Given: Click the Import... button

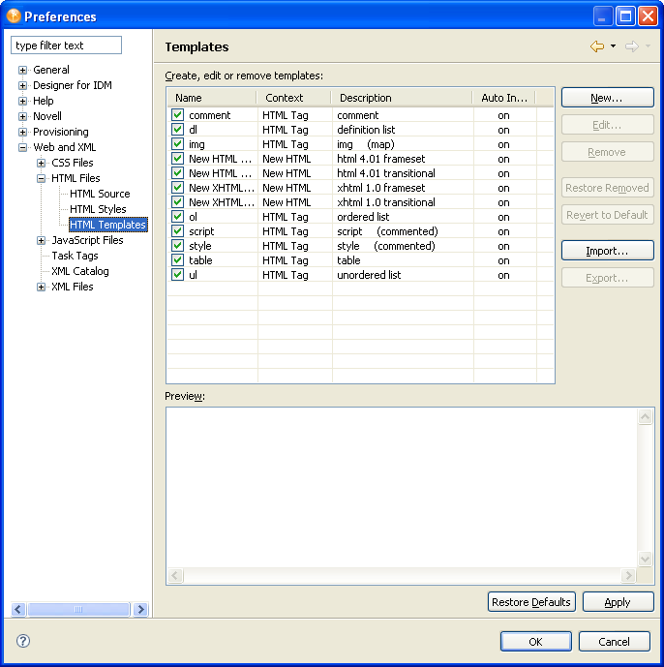Looking at the screenshot, I should 607,251.
